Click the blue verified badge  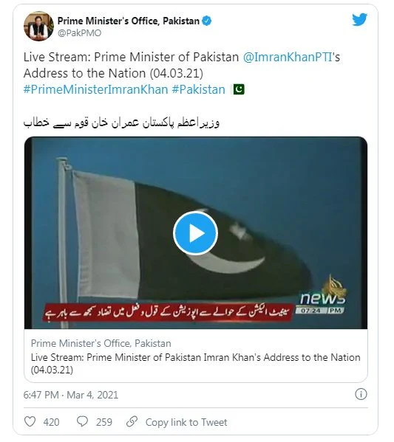point(207,21)
